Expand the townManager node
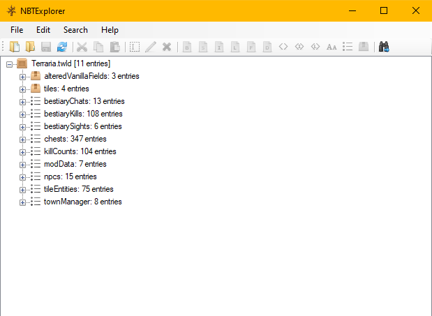Viewport: 432px width, 316px height. (x=22, y=202)
